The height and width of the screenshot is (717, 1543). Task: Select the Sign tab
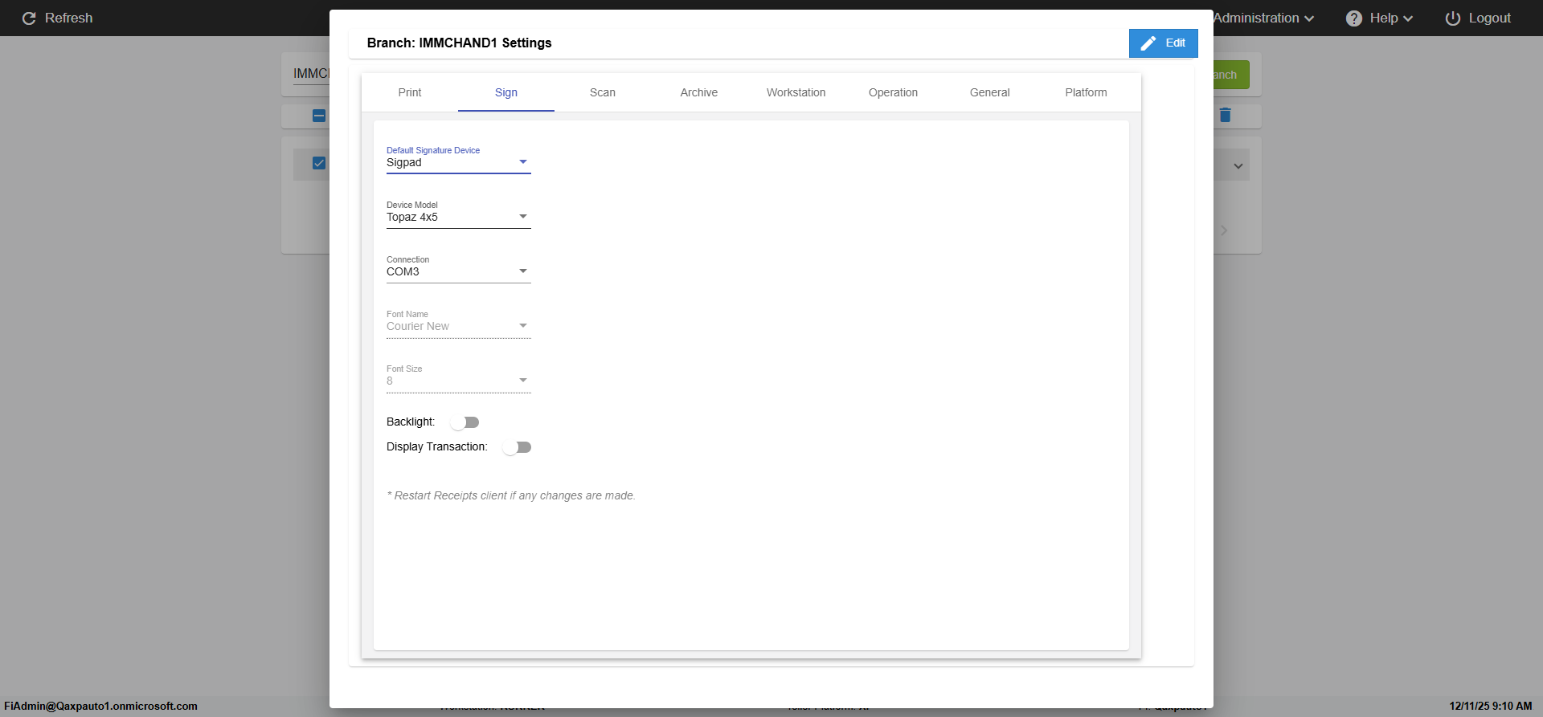[x=506, y=92]
